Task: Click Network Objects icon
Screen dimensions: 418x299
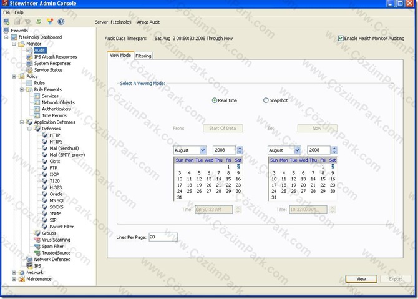Action: tap(37, 102)
